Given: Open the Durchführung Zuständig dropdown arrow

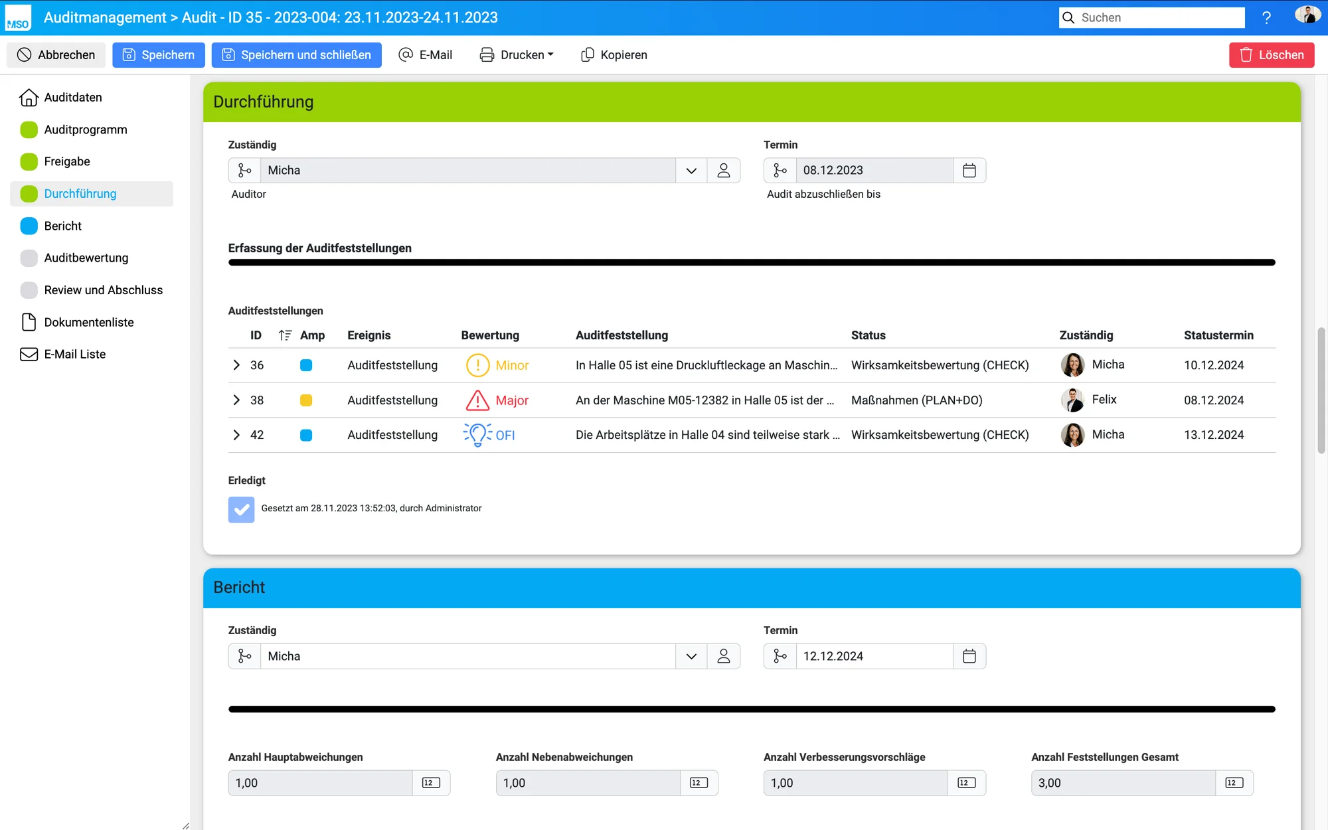Looking at the screenshot, I should pos(691,171).
